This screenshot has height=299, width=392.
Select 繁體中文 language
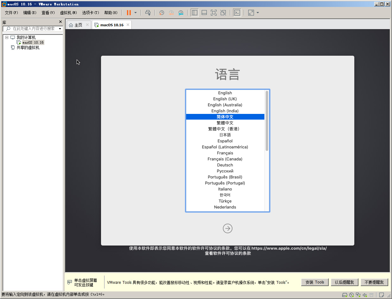pos(225,123)
